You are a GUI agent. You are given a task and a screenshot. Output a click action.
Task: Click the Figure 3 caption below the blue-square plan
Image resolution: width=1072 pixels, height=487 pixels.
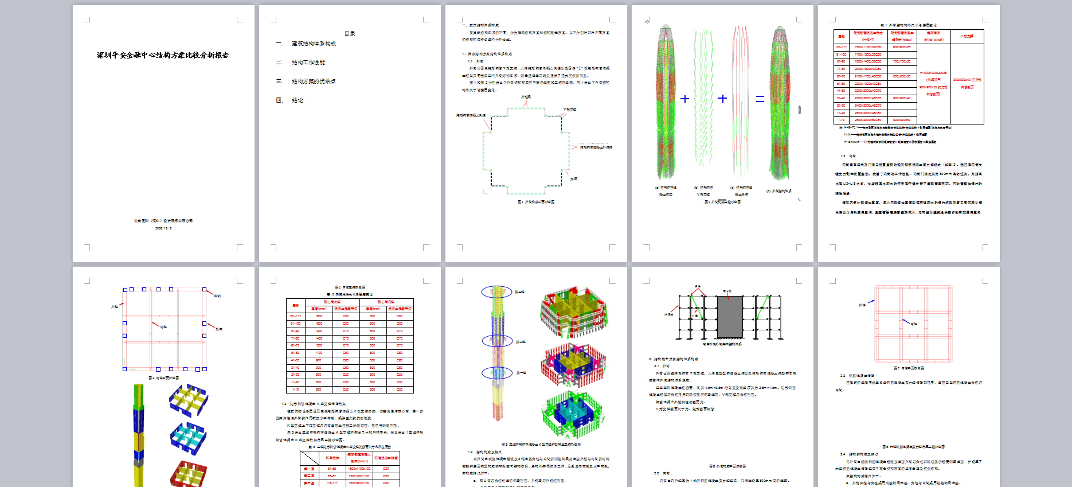click(x=163, y=378)
